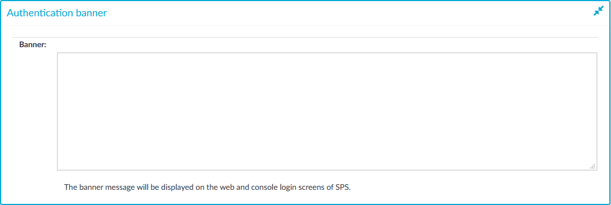Place the cursor in the Banner text box
Image resolution: width=611 pixels, height=205 pixels.
point(327,111)
